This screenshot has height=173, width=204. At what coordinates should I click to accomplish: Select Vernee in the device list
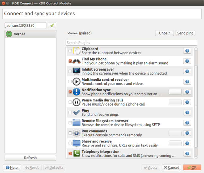click(x=30, y=34)
